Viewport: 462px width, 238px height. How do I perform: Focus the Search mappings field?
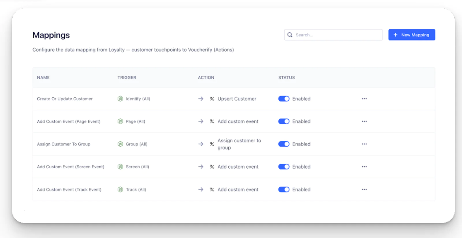[336, 35]
